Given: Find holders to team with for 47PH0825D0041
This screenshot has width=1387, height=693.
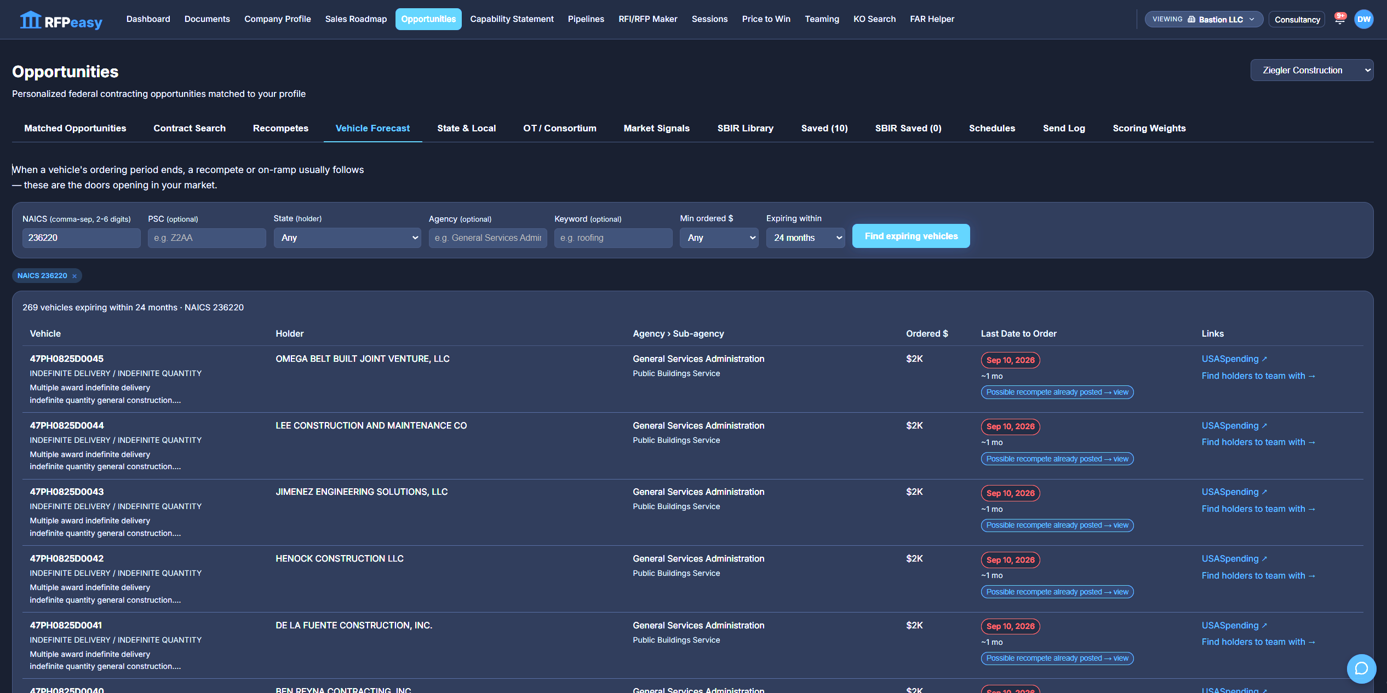Looking at the screenshot, I should click(1258, 642).
